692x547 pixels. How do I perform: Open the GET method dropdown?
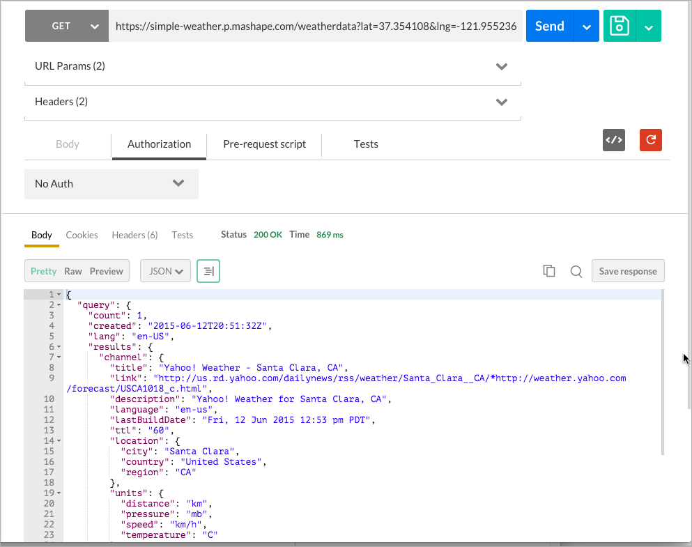tap(67, 26)
